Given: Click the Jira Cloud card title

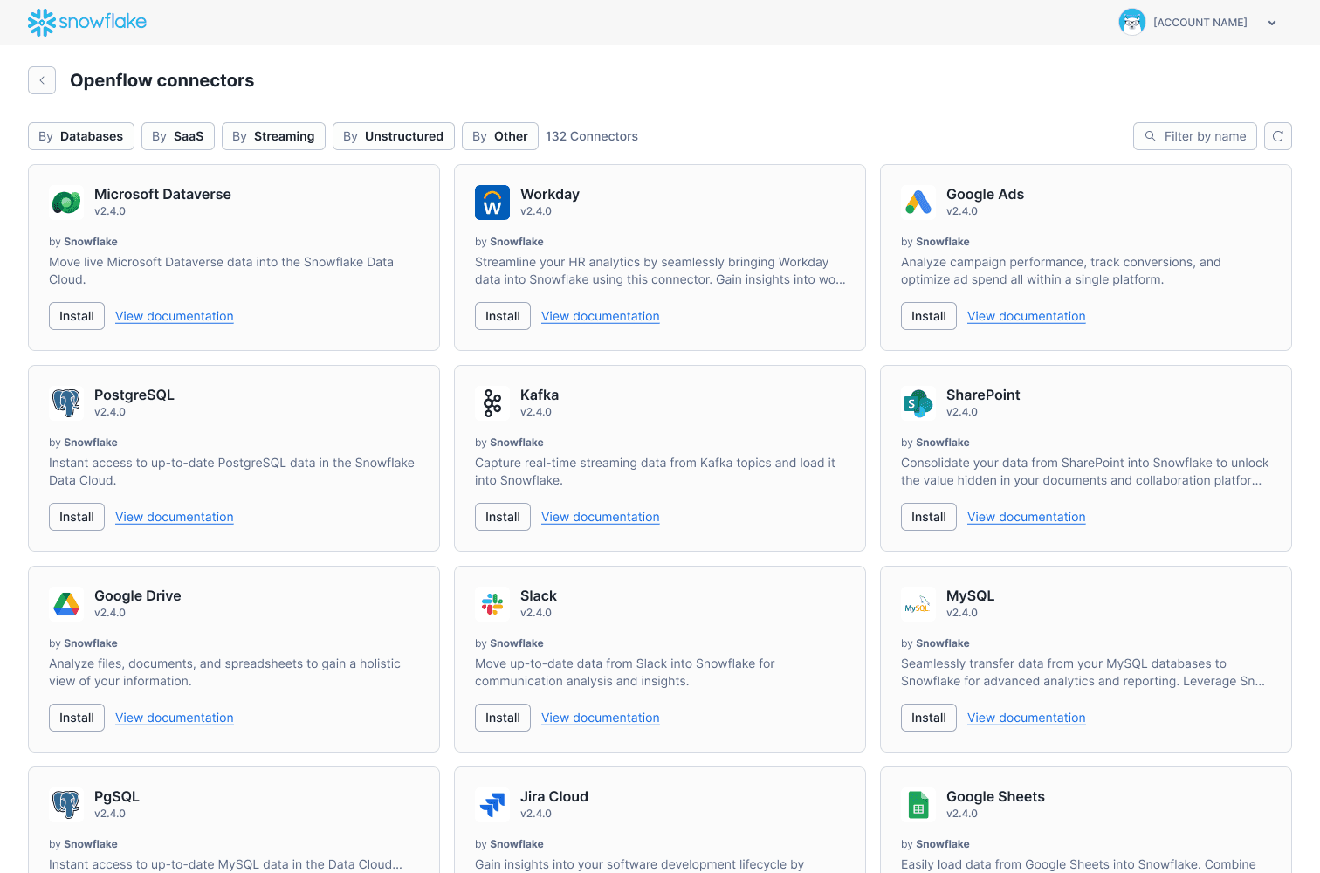Looking at the screenshot, I should (x=554, y=796).
